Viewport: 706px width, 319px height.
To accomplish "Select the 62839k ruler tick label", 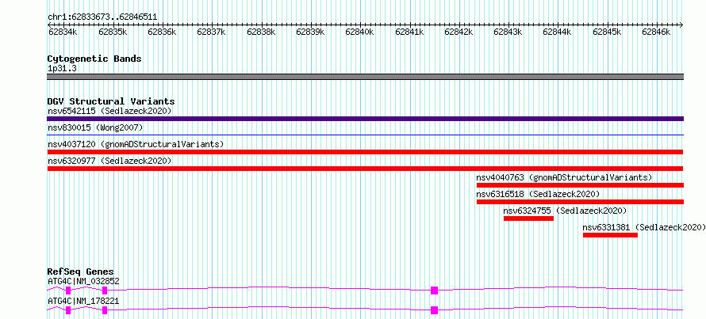I will 310,32.
